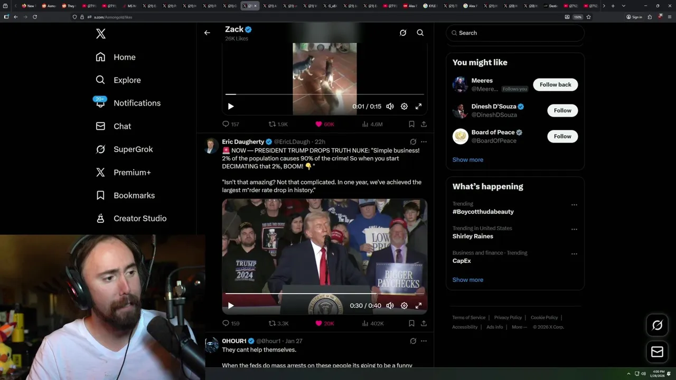Image resolution: width=676 pixels, height=380 pixels.
Task: Show more under You might like
Action: [x=468, y=159]
